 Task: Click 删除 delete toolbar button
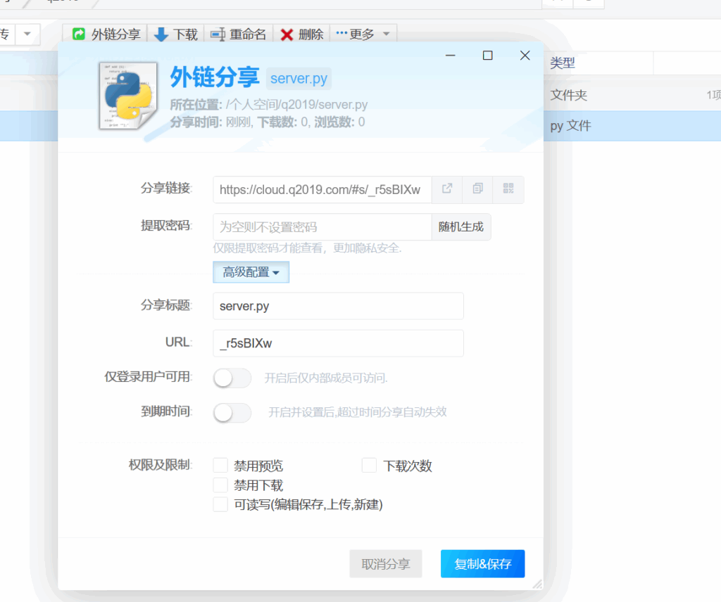point(302,34)
